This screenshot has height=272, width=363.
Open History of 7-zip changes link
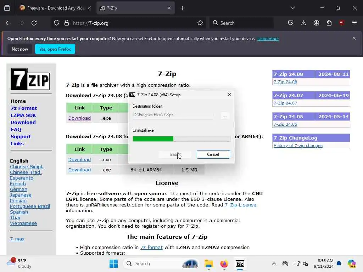298,146
